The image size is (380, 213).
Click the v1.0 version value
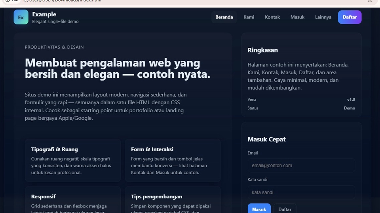coord(351,100)
